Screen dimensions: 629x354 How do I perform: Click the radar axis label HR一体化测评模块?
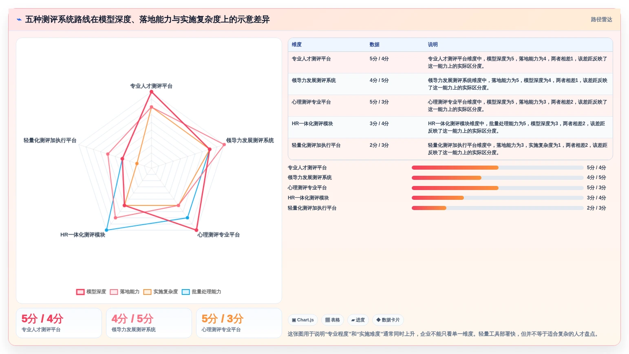tap(83, 235)
